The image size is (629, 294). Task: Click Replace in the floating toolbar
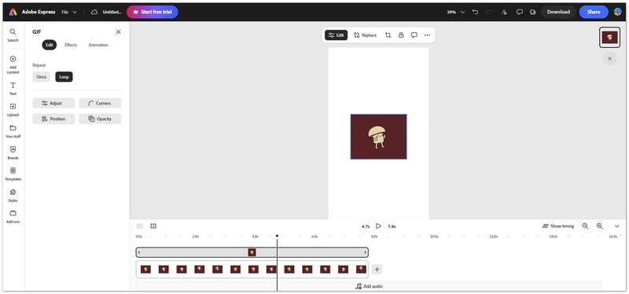[x=365, y=35]
